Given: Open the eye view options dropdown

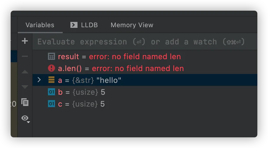Looking at the screenshot, I should (x=25, y=118).
